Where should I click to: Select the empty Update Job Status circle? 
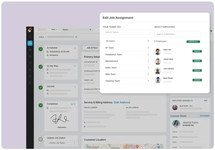(41, 139)
